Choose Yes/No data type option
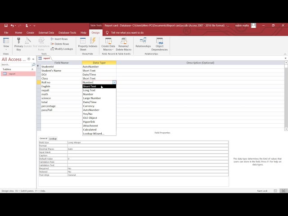This screenshot has height=216, width=288. 99,114
